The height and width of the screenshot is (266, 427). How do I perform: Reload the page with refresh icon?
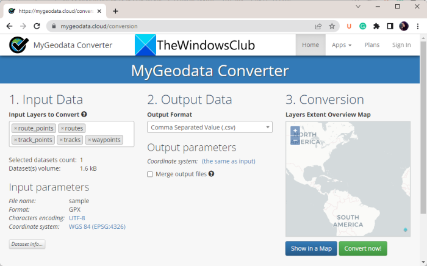[x=37, y=26]
